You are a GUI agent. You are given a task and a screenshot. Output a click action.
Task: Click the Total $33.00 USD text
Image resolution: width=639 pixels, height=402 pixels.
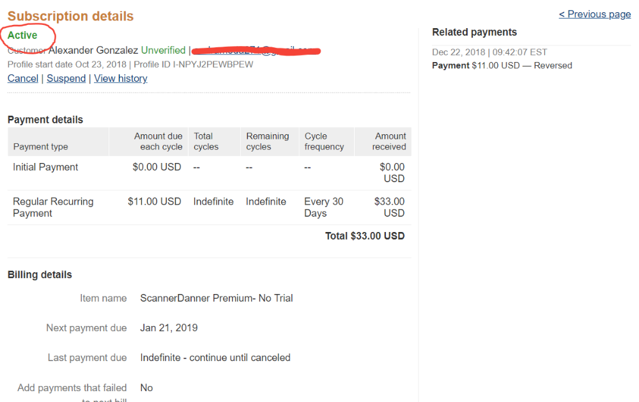point(365,236)
